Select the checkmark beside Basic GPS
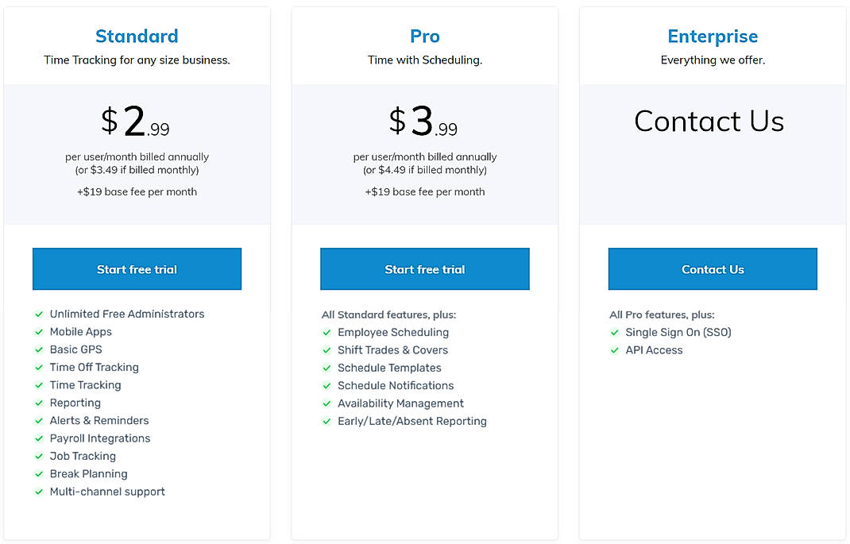850x544 pixels. point(39,349)
